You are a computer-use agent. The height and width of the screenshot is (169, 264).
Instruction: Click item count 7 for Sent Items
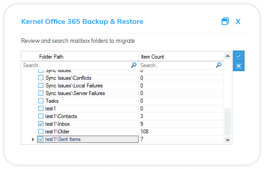tap(142, 139)
